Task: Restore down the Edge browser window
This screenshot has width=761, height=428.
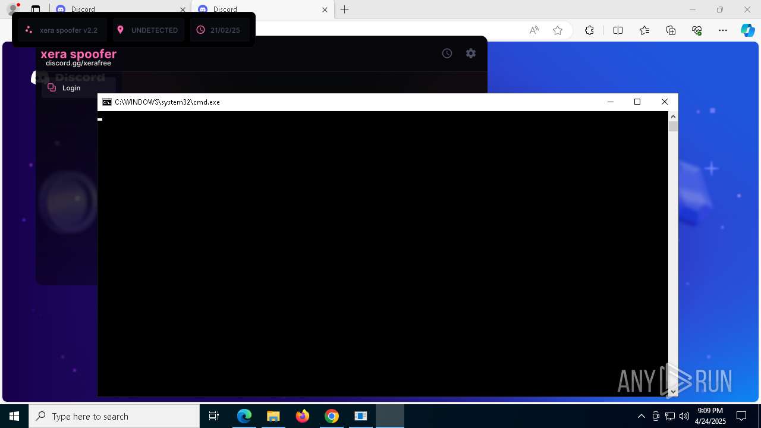Action: point(720,10)
